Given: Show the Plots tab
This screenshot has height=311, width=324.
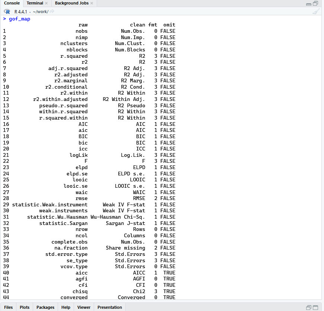Looking at the screenshot, I should pos(25,307).
